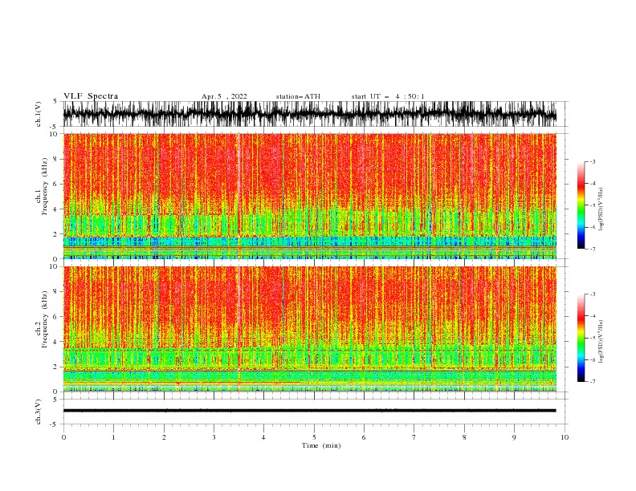Click time axis tick label 9
636x491 pixels.
(514, 437)
